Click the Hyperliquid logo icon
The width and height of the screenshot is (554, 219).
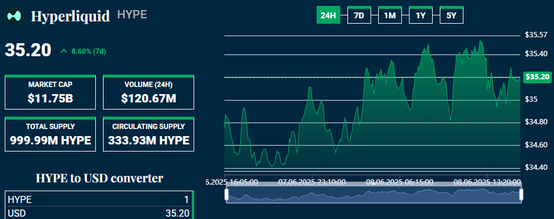(14, 16)
